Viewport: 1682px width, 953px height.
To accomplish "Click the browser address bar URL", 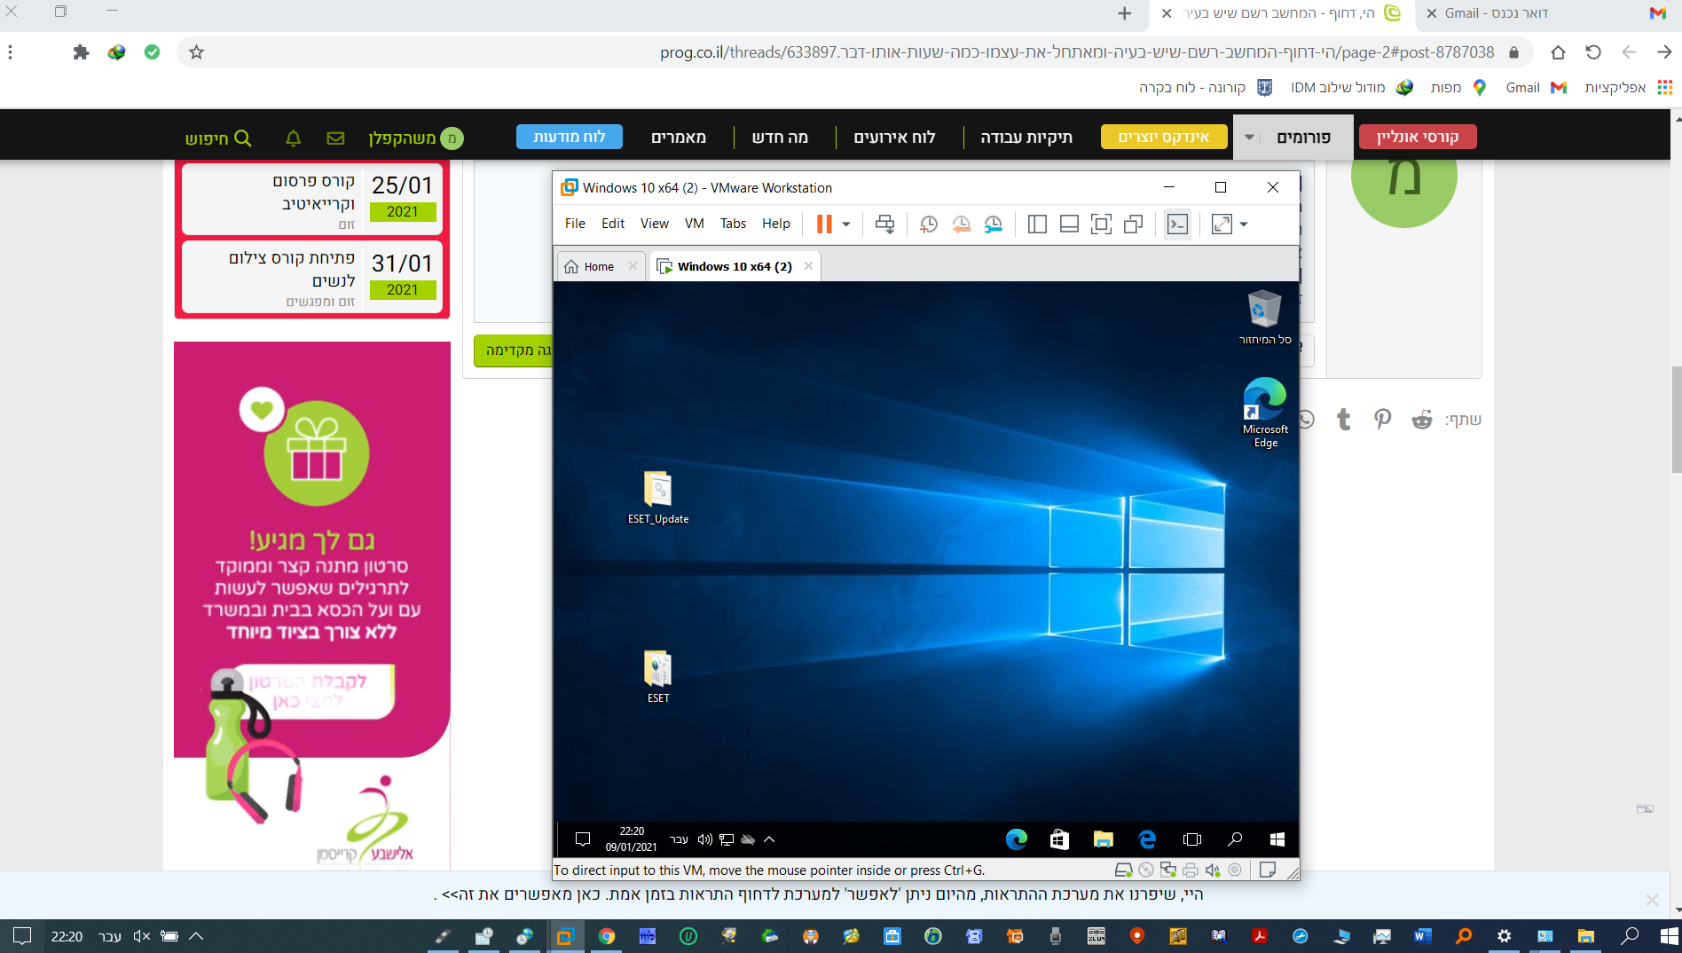I will point(1077,52).
